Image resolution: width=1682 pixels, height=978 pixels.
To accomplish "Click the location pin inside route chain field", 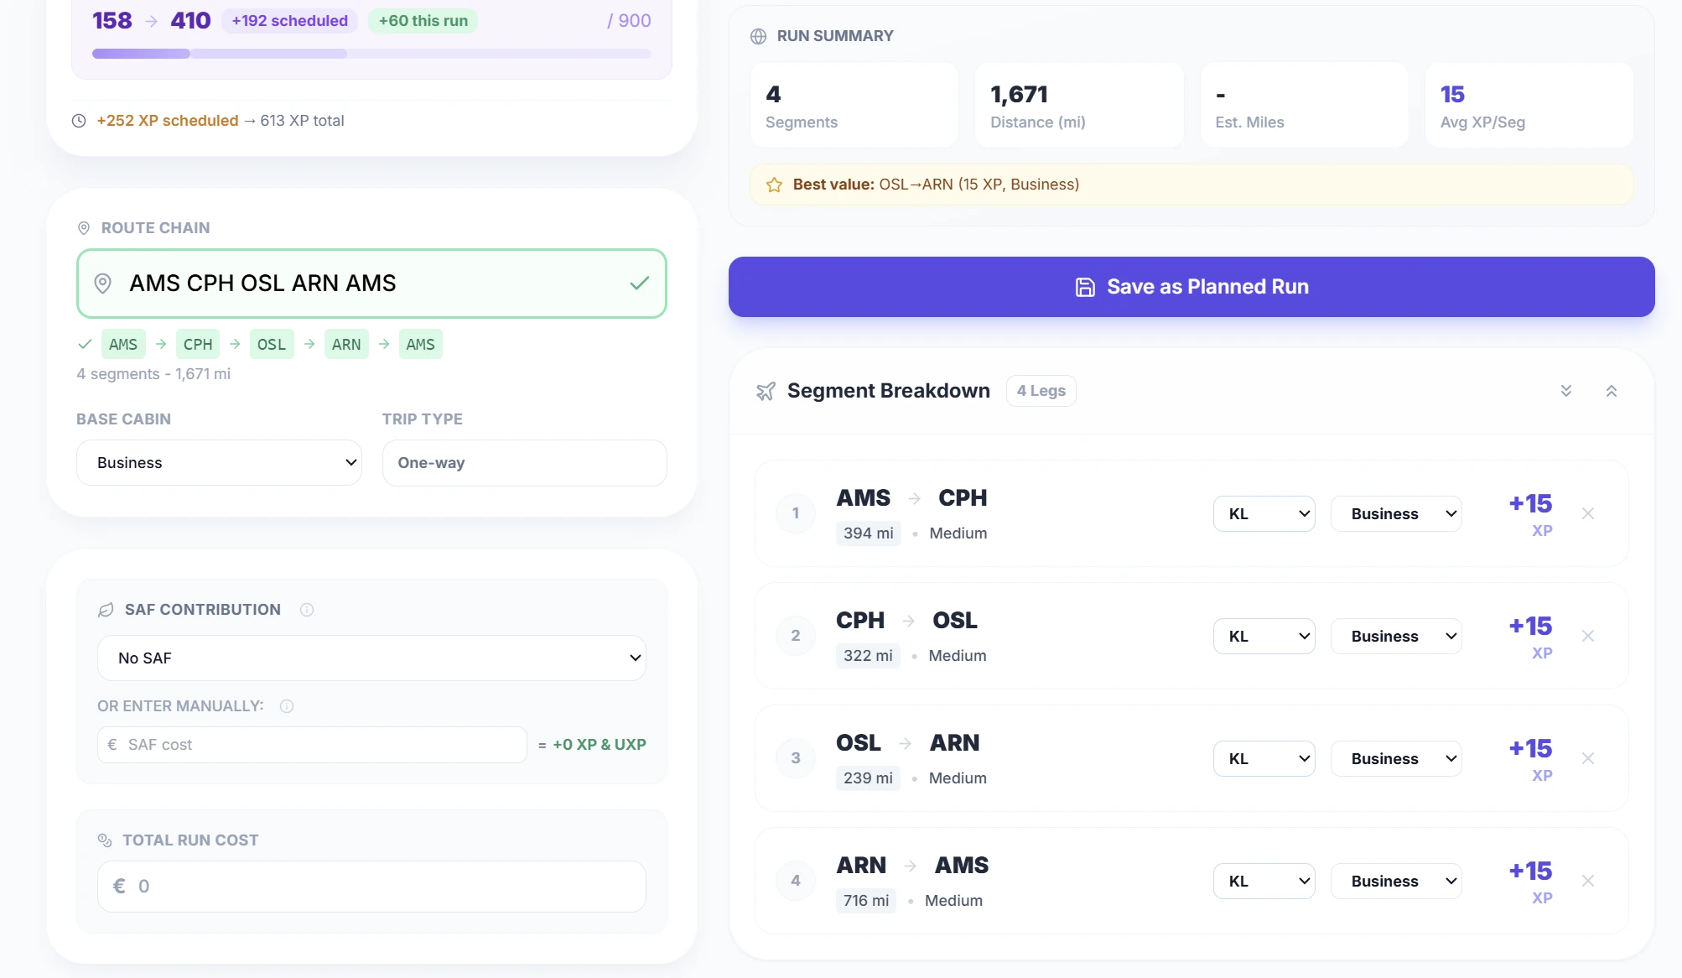I will point(104,284).
